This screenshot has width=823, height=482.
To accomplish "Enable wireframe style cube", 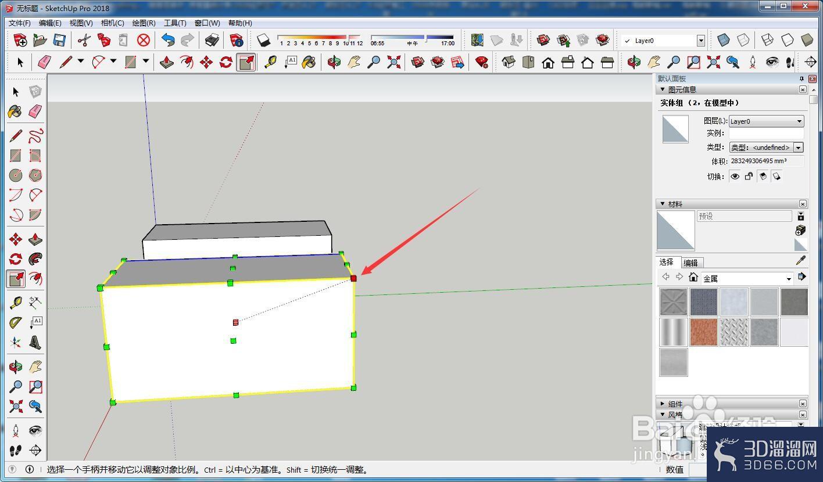I will pos(768,40).
